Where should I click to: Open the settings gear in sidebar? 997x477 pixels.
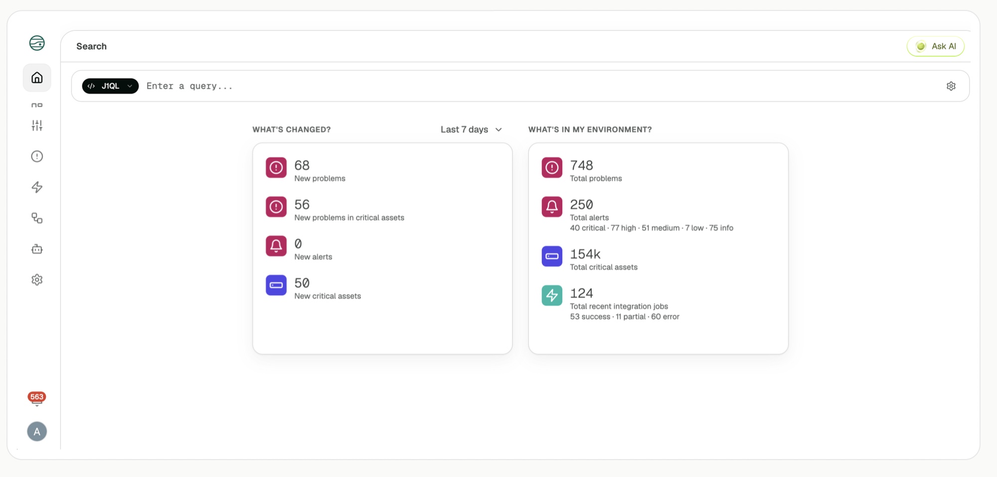(37, 280)
